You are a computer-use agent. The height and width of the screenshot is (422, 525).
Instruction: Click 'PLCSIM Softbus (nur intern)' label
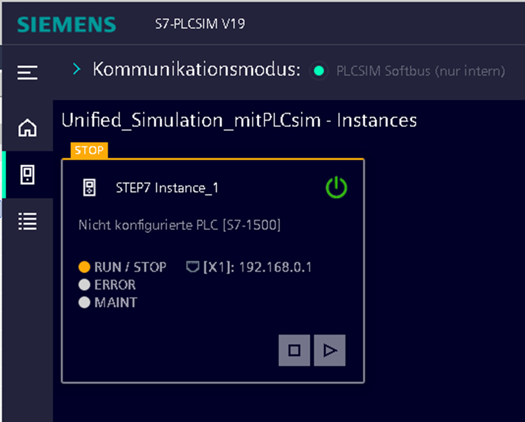[421, 71]
